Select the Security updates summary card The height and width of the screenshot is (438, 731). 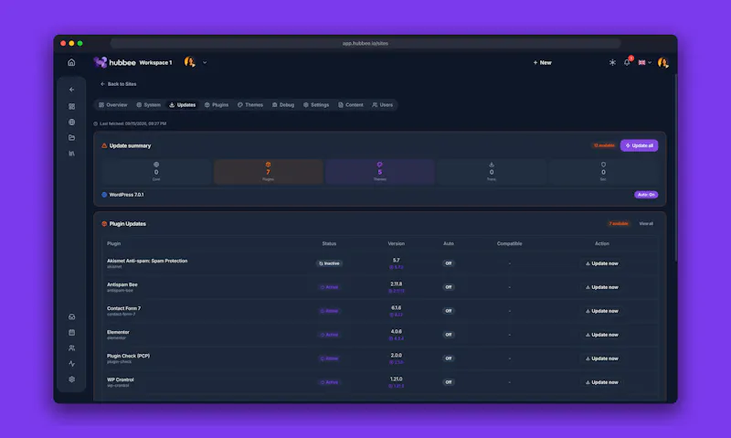(603, 172)
